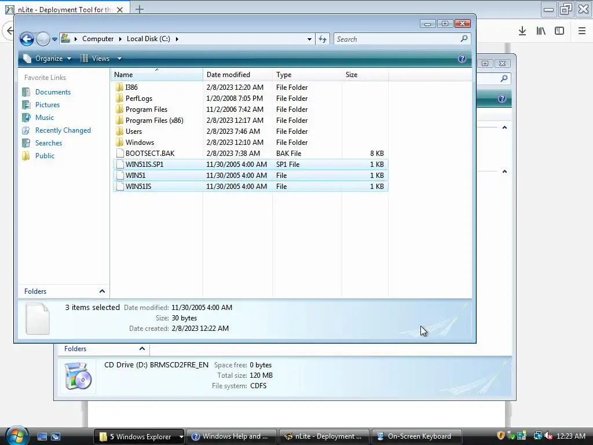Click the search icon in back Explorer window
Viewport: 593px width, 445px height.
coord(504,78)
